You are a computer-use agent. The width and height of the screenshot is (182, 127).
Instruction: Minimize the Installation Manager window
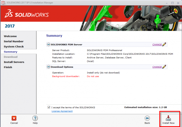(167, 3)
